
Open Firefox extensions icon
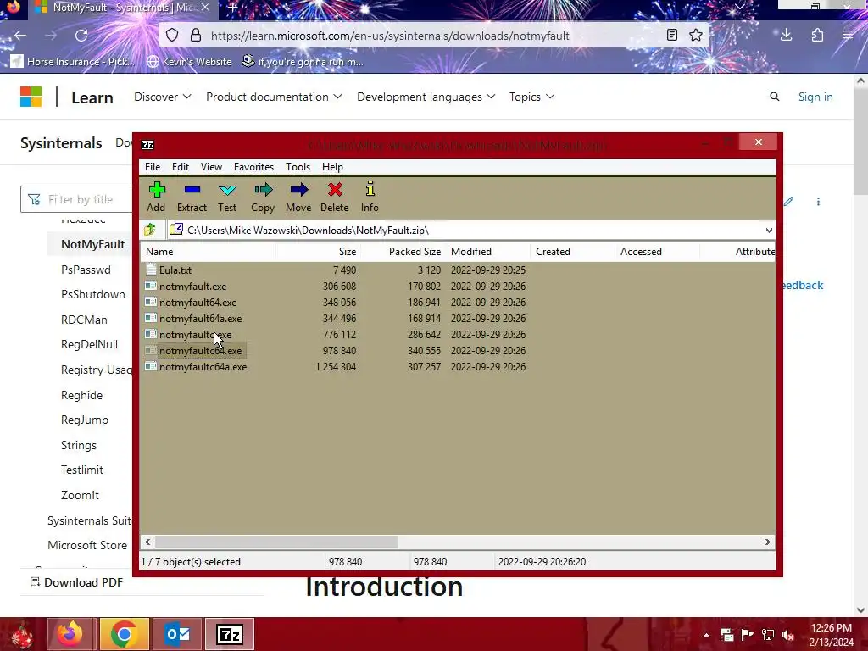point(817,36)
